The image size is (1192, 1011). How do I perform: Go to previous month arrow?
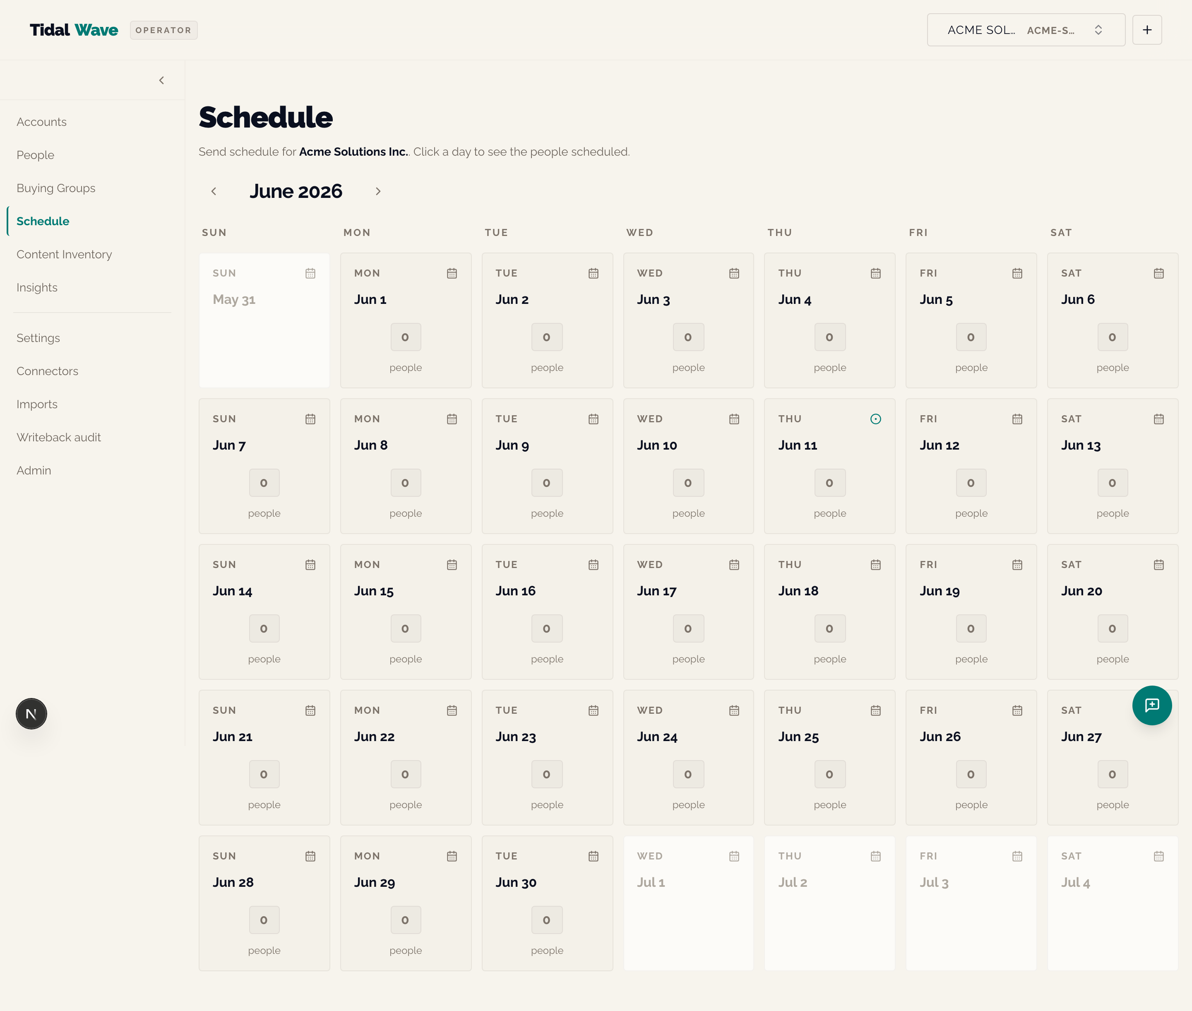coord(214,191)
